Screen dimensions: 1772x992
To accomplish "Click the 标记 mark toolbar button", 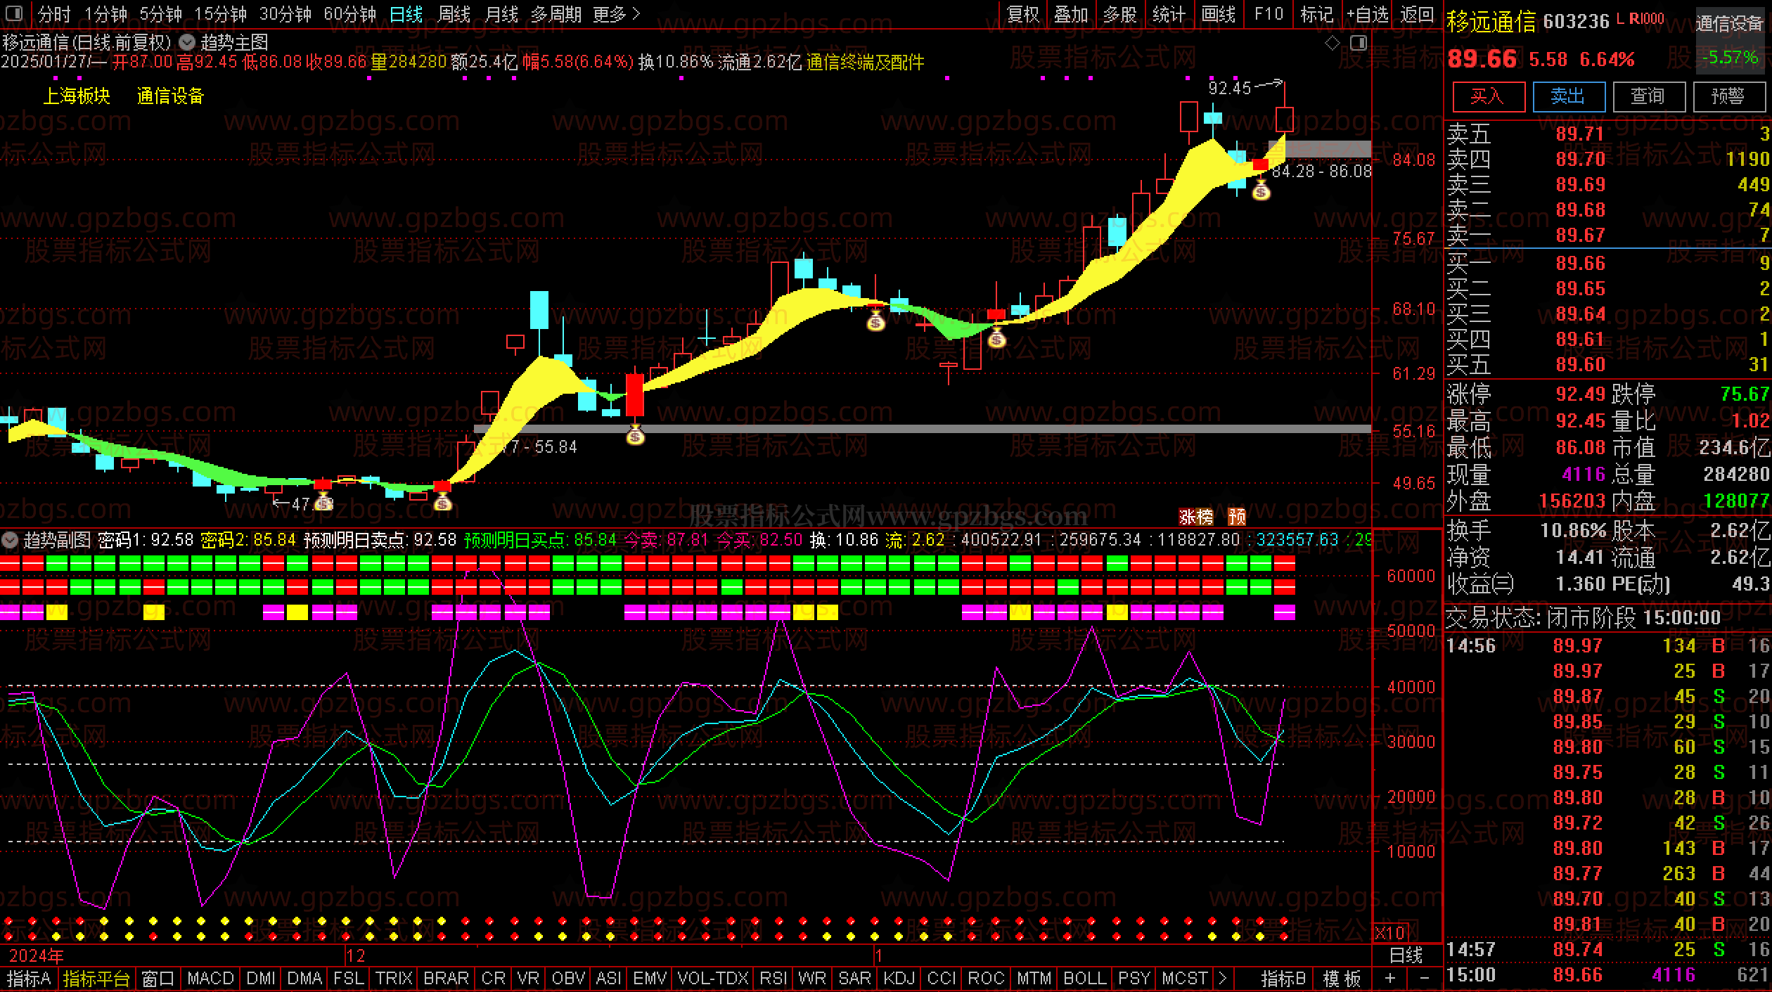I will click(x=1316, y=14).
